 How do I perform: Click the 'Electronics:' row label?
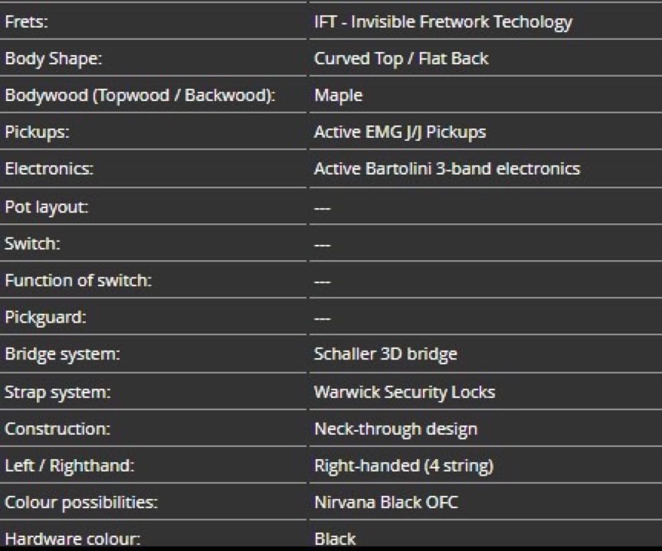pos(49,169)
